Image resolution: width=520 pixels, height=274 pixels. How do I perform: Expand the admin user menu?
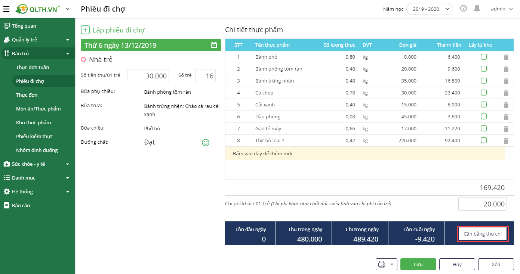coord(502,9)
